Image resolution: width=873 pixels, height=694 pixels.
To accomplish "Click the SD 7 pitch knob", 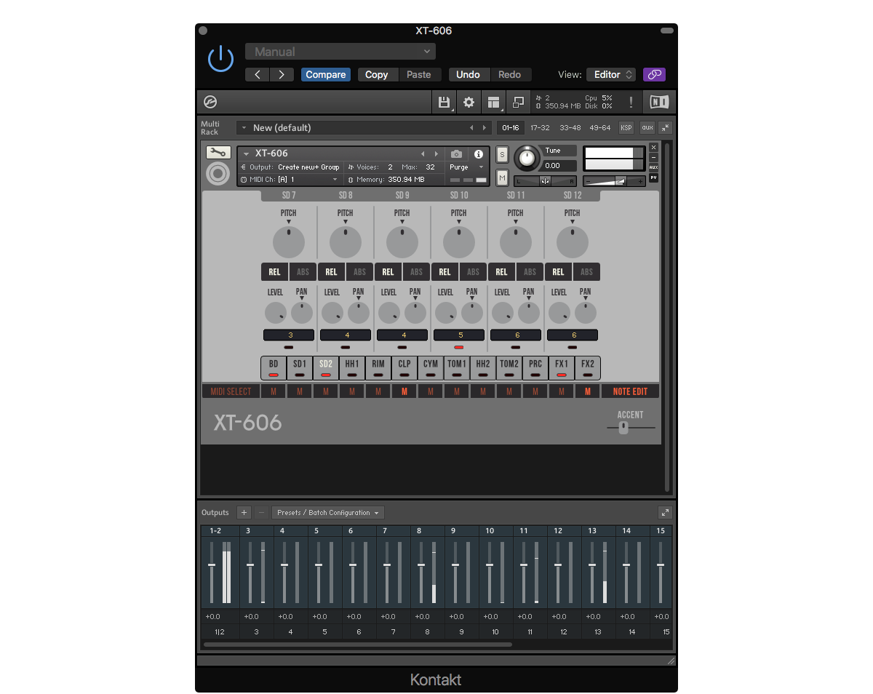I will 289,242.
